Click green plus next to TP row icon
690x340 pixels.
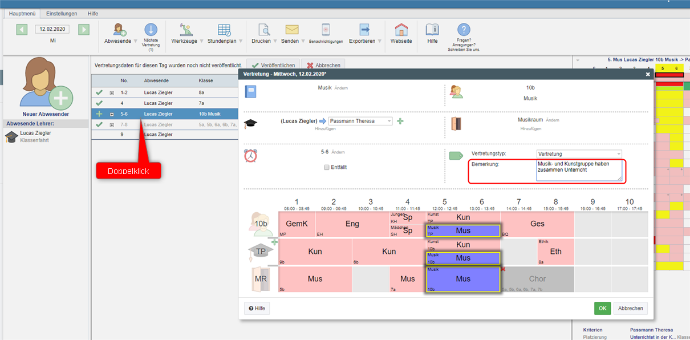(274, 242)
